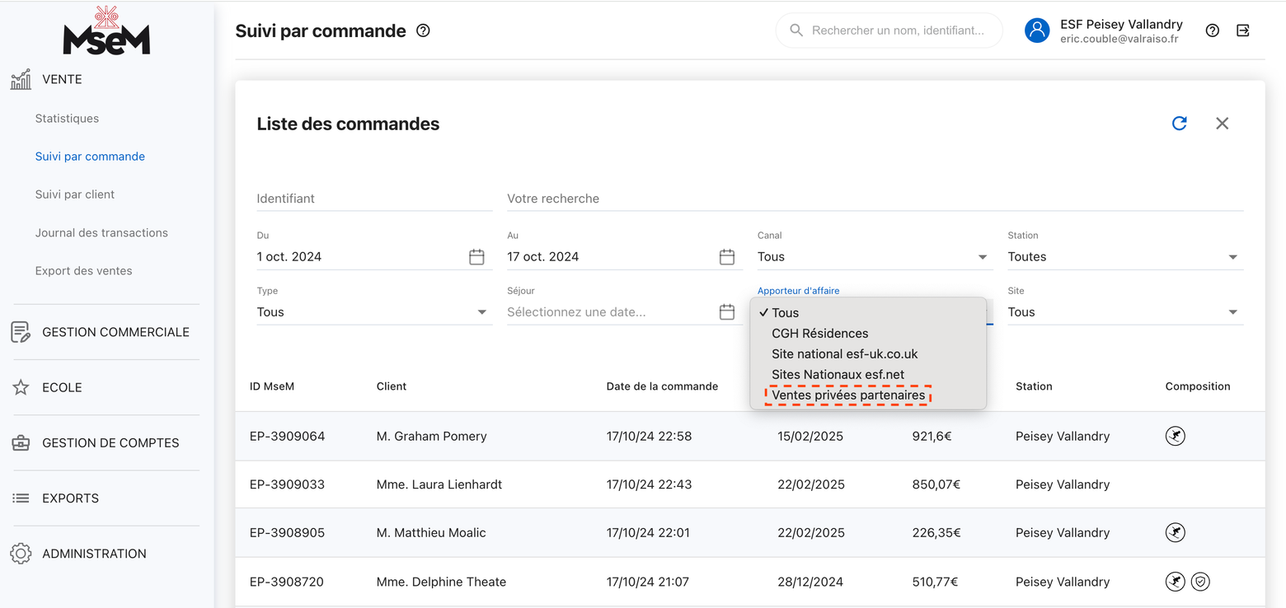Screen dimensions: 1286x608
Task: Click the Gestion de Comptes briefcase icon
Action: point(21,442)
